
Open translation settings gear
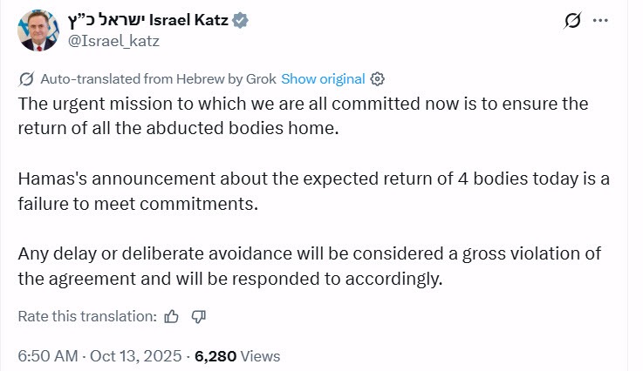coord(378,78)
